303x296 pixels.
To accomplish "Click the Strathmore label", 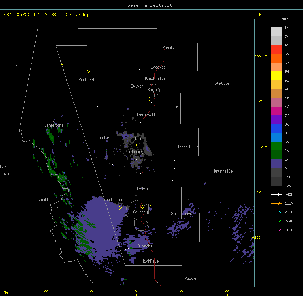I will coord(181,214).
